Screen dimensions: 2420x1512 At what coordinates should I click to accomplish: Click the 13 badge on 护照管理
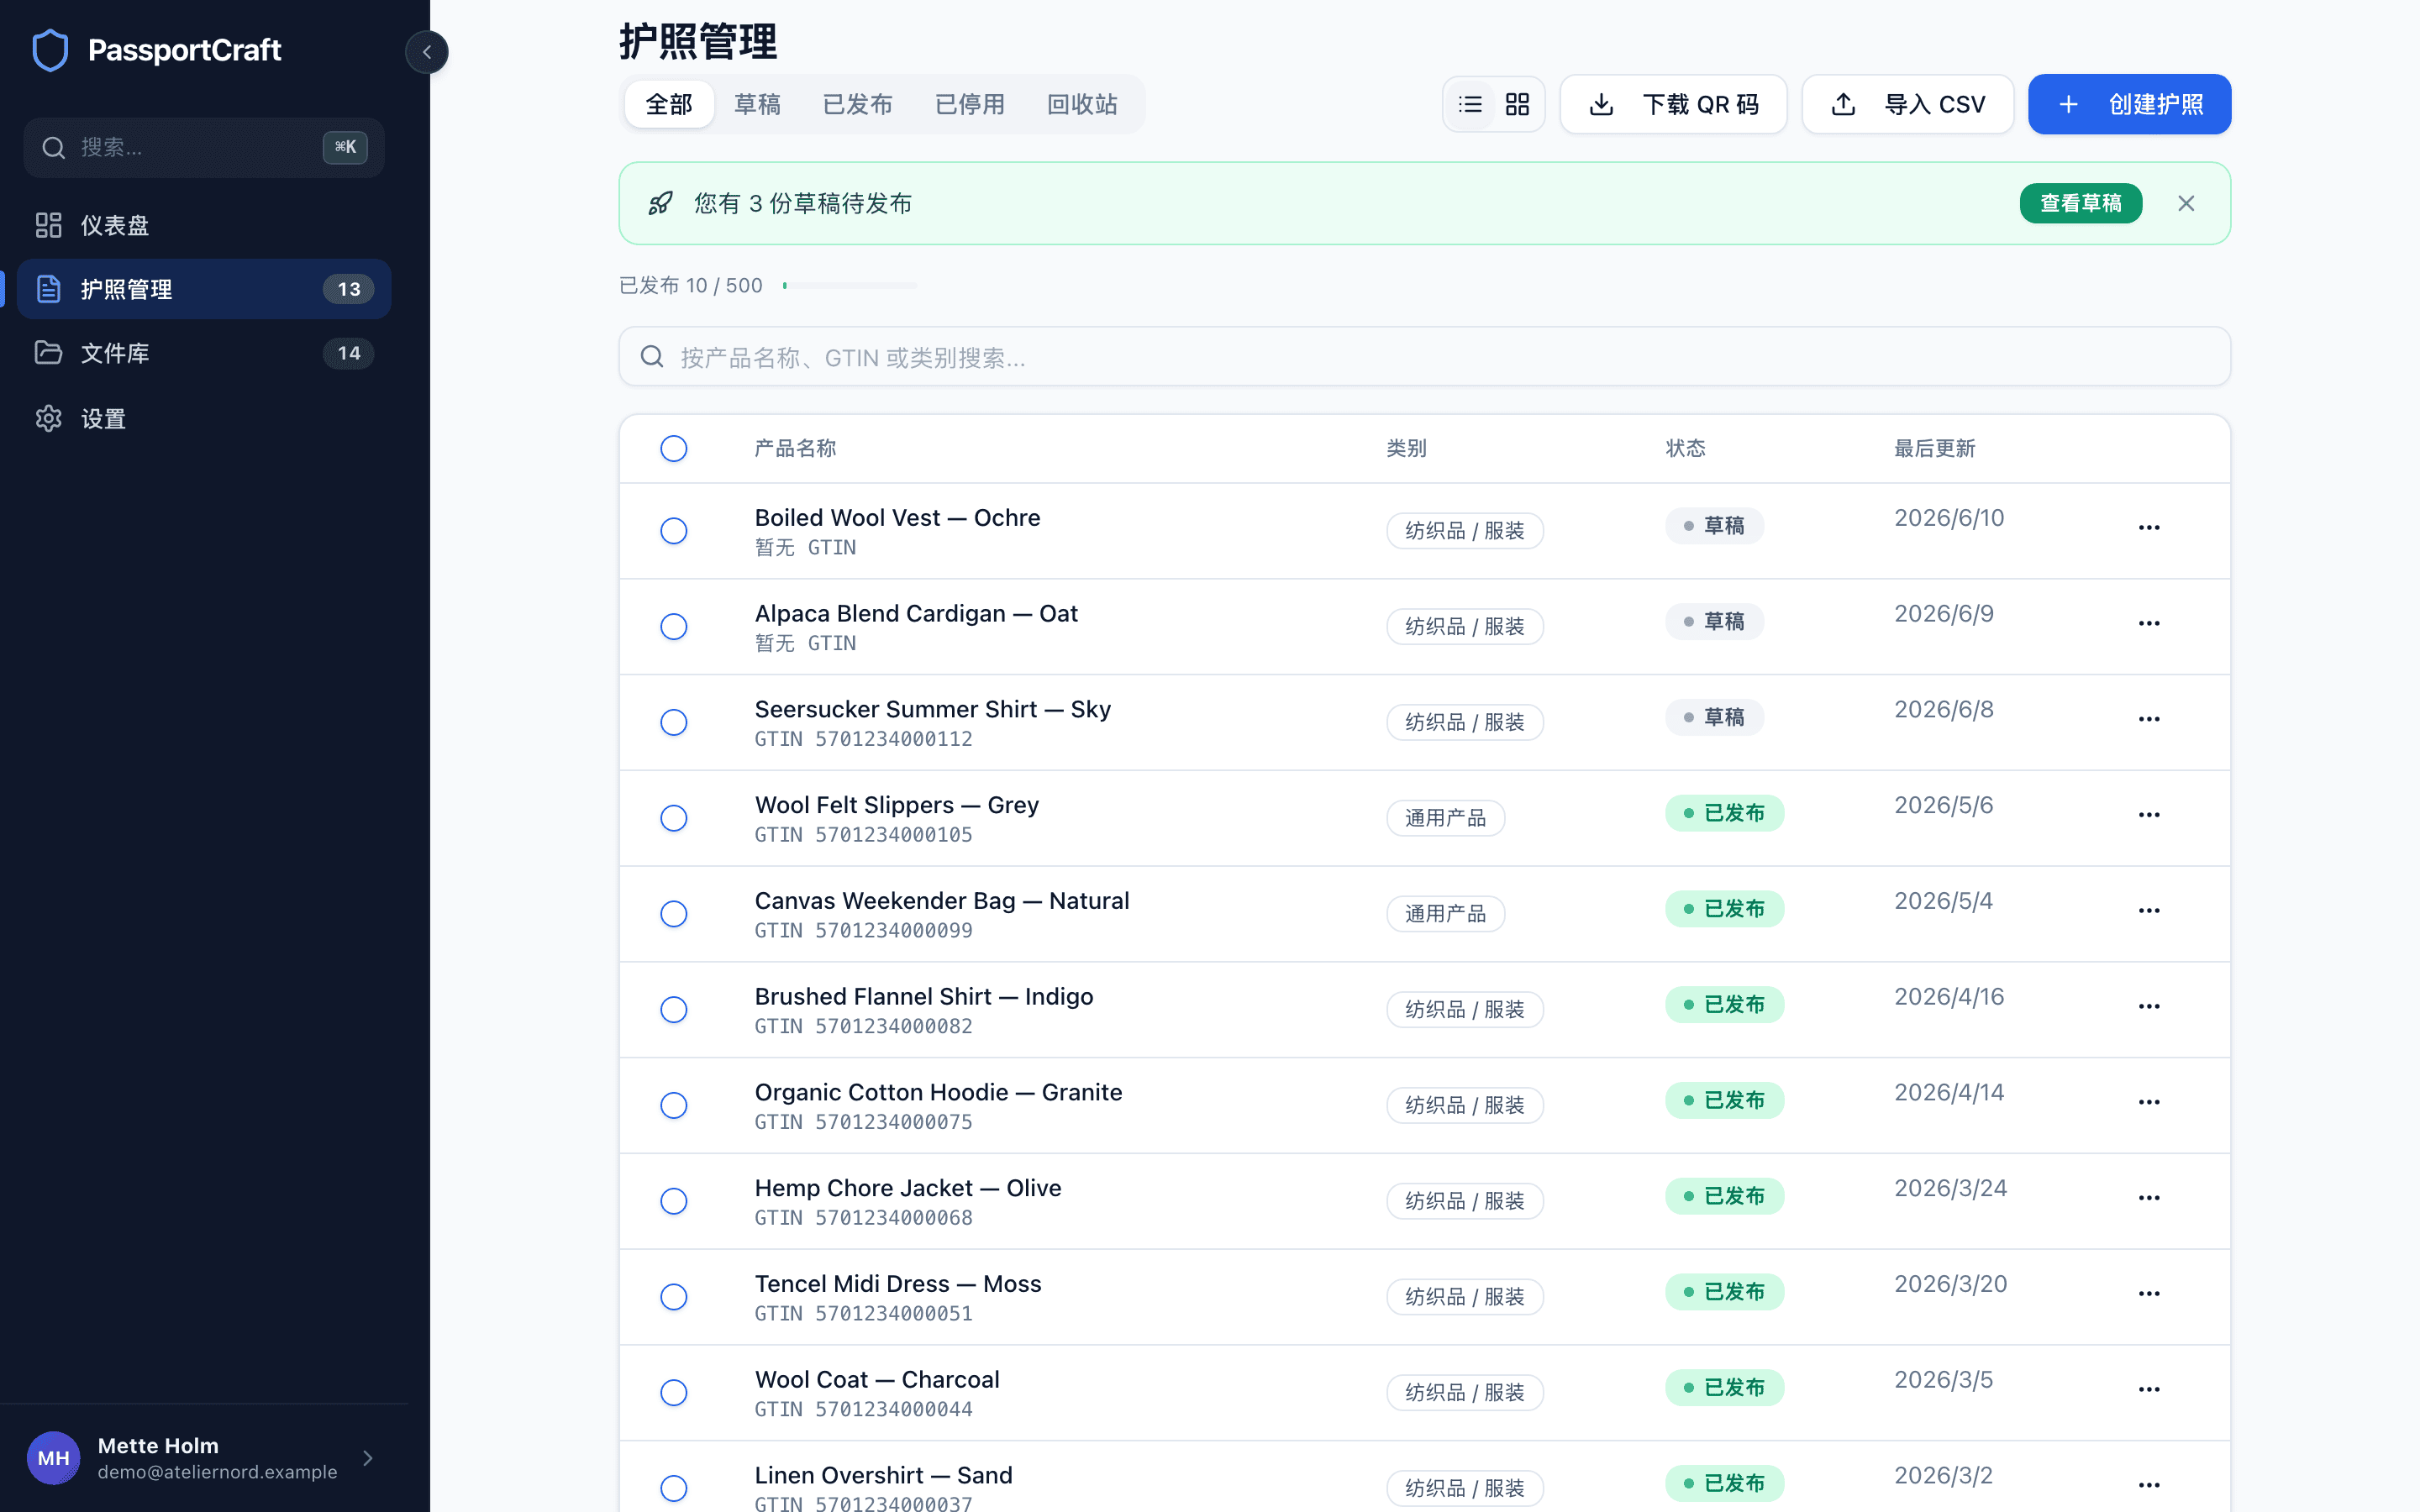coord(348,289)
